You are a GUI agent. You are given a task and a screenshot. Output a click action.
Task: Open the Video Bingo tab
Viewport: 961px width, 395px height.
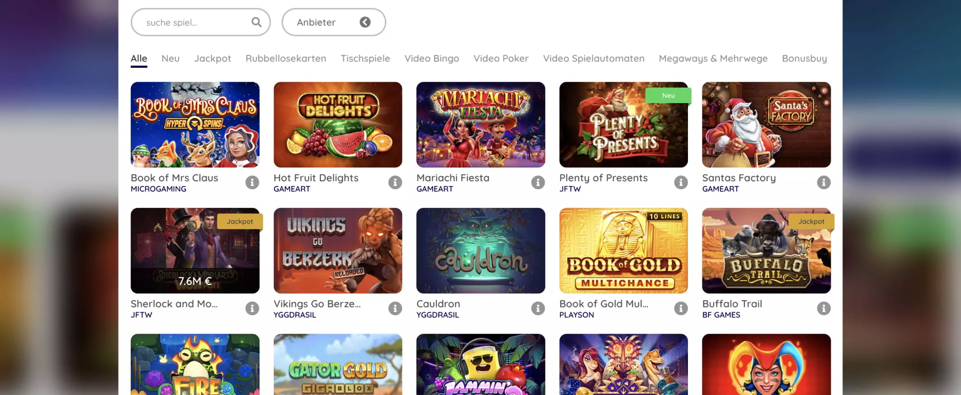click(432, 58)
